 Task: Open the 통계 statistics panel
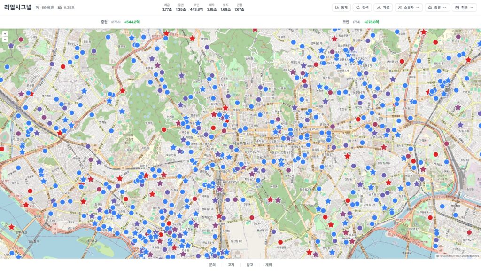[x=341, y=8]
